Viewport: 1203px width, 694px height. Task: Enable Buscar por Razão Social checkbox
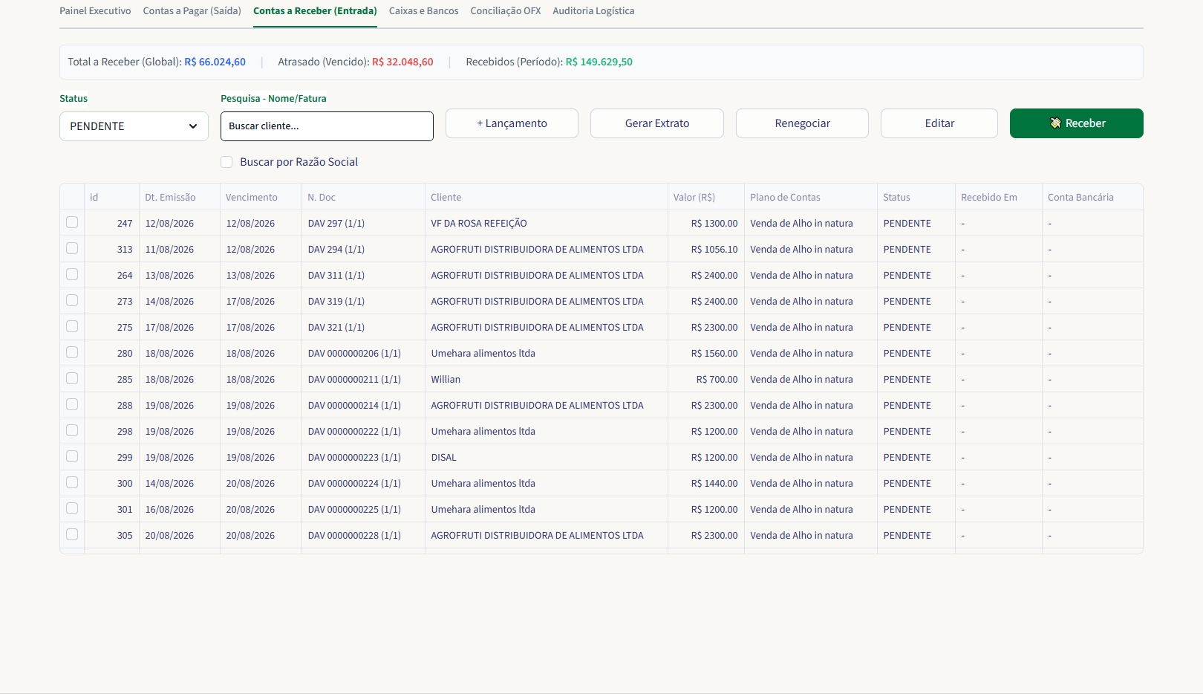pyautogui.click(x=226, y=162)
